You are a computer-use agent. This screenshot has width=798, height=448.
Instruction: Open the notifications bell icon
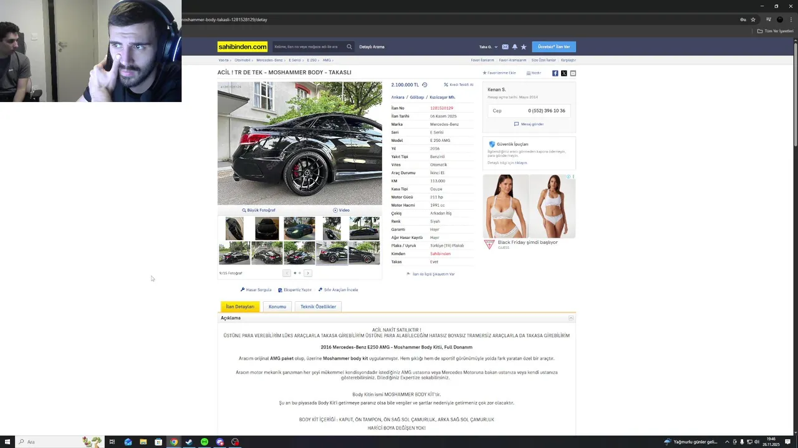[514, 47]
